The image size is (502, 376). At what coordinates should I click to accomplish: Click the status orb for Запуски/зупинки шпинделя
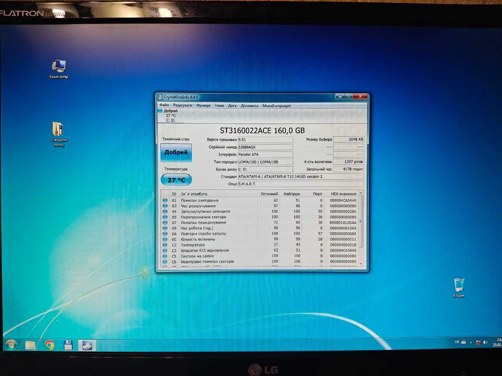(165, 211)
